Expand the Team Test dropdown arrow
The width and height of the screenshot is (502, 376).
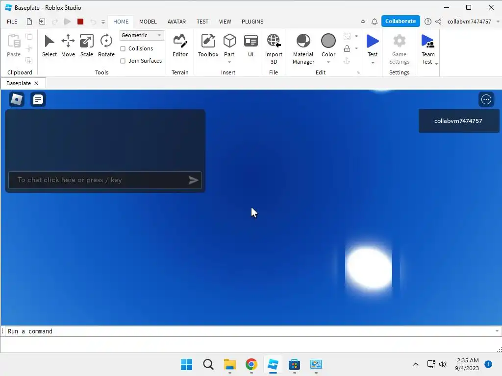(x=436, y=64)
